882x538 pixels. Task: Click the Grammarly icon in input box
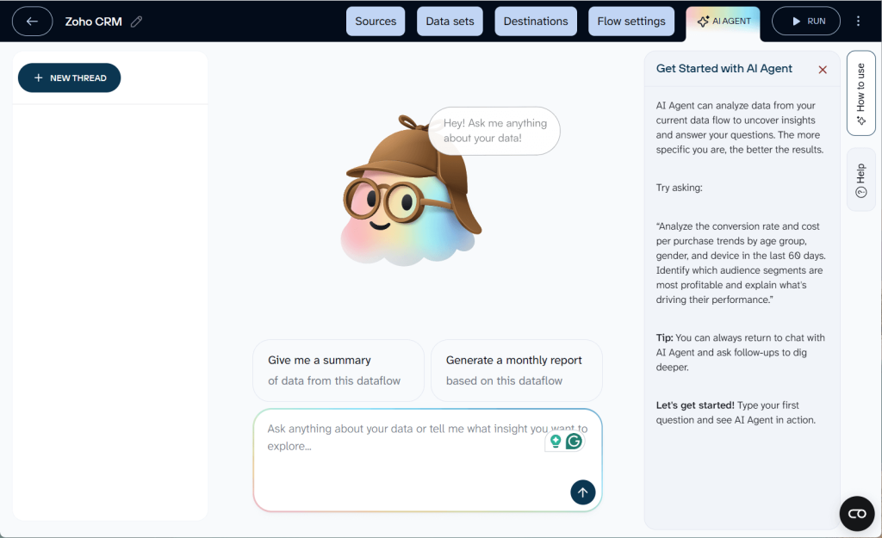(574, 442)
